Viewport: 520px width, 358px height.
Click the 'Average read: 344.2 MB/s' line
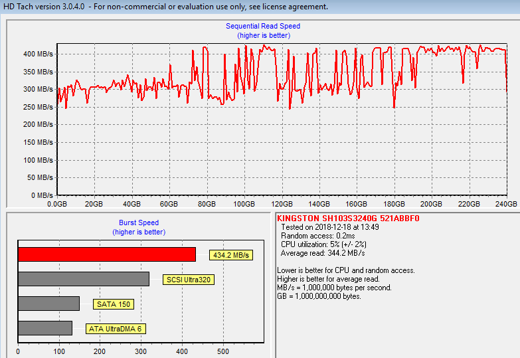click(x=323, y=253)
